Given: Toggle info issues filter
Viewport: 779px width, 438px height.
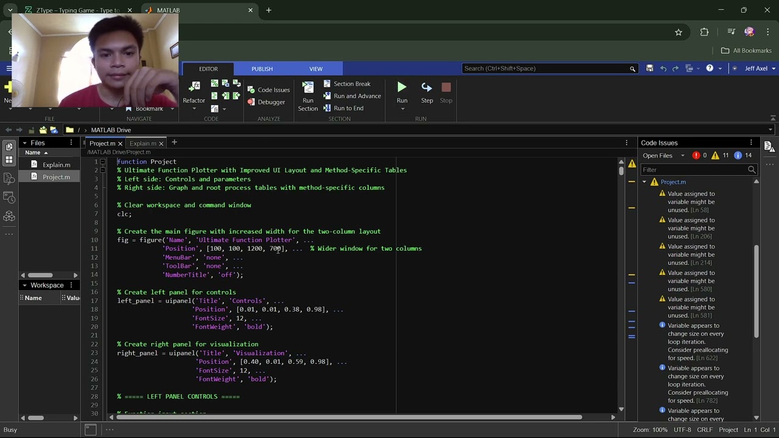Looking at the screenshot, I should (x=743, y=155).
